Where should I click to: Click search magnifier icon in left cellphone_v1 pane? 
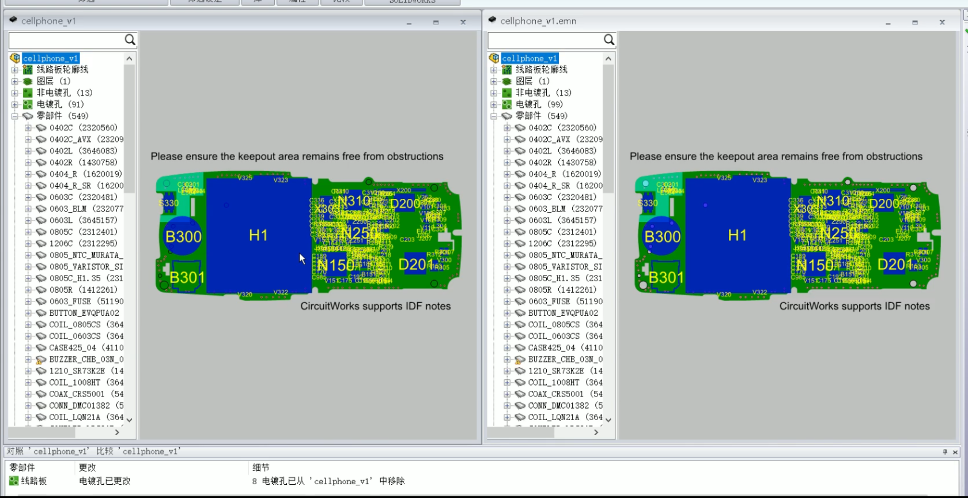[x=130, y=40]
